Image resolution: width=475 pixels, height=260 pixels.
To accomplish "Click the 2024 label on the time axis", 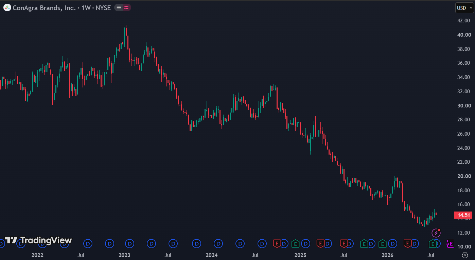I will click(x=212, y=255).
